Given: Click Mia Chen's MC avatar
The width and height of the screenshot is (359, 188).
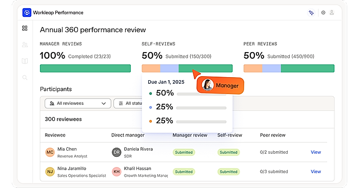Looking at the screenshot, I should [50, 152].
